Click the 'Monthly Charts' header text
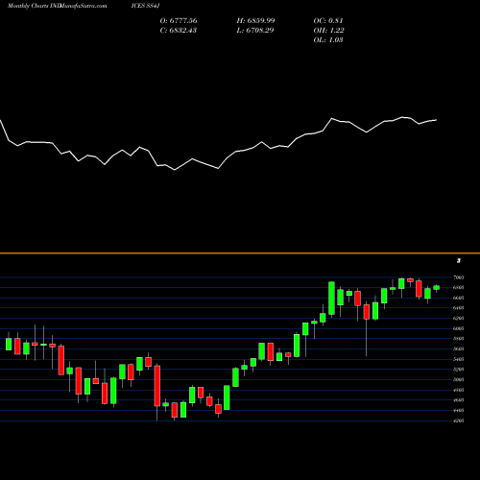Image resolution: width=480 pixels, height=480 pixels. (28, 6)
